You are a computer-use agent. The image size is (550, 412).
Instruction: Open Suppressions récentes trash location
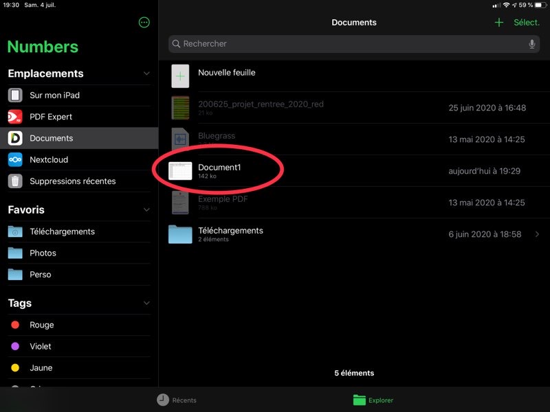point(72,181)
